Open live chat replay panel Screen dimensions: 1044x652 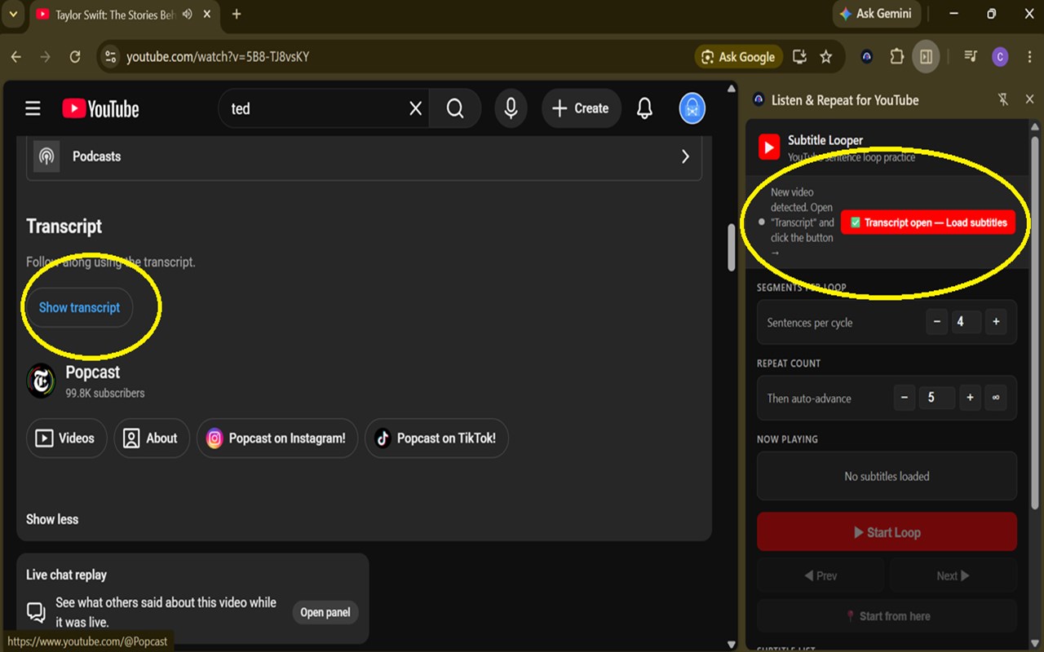pos(325,612)
